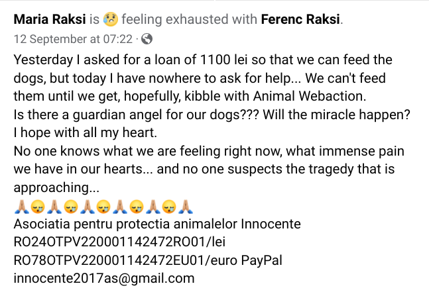Click the first sleepy crying face emoji
Screen dimensions: 429x296
pos(38,207)
